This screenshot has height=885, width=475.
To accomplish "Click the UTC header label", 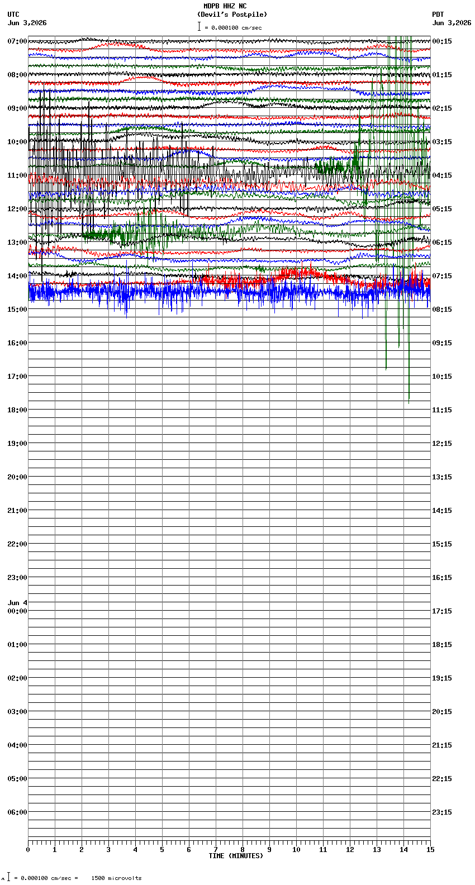I will (13, 15).
